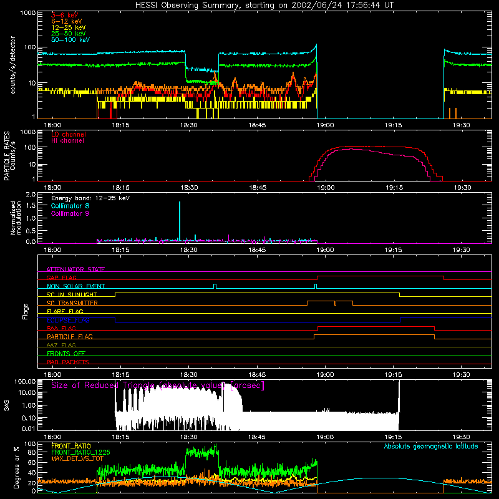Click the Normalized modulation axis label
Image resolution: width=499 pixels, height=499 pixels.
tap(16, 218)
